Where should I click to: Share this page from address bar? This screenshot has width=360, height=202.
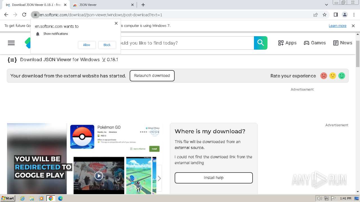click(x=316, y=15)
